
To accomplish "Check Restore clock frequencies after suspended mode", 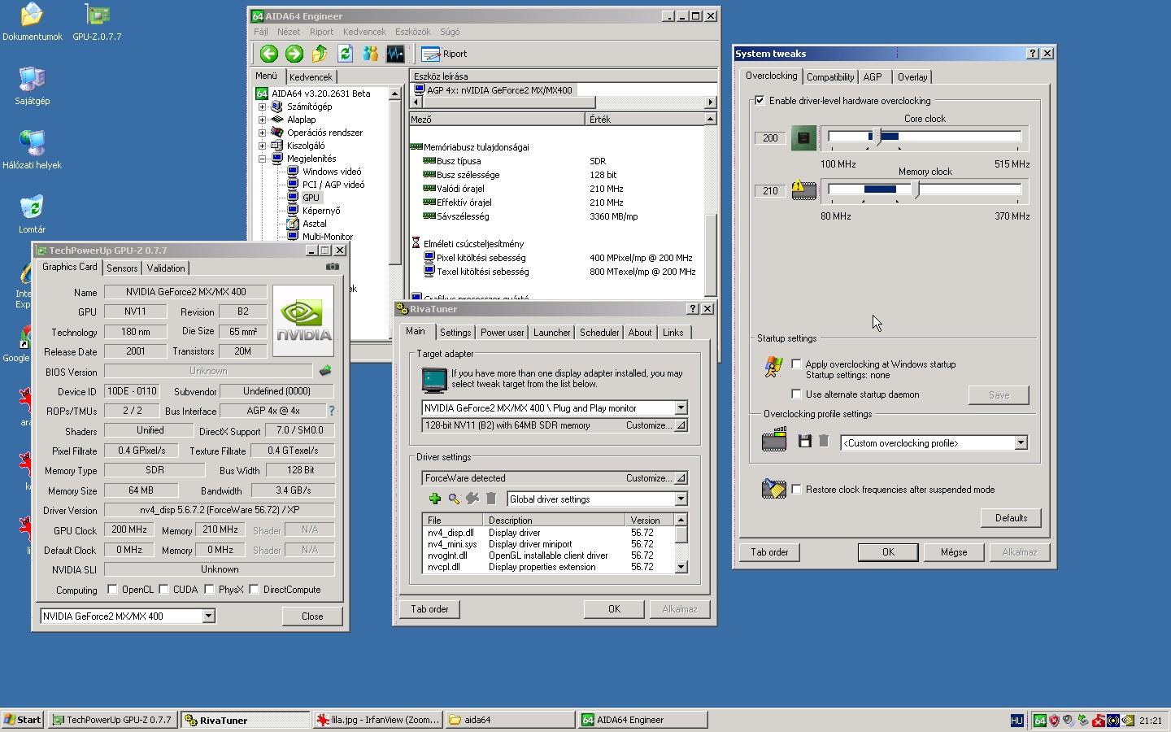I will 796,490.
